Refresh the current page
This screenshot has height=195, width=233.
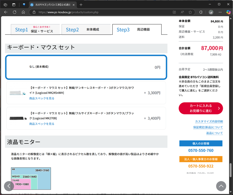pyautogui.click(x=14, y=12)
